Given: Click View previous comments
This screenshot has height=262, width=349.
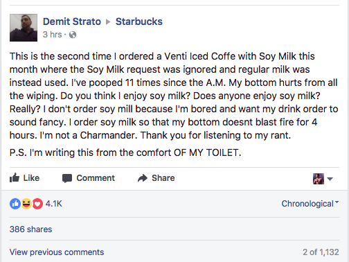Looking at the screenshot, I should coord(57,252).
